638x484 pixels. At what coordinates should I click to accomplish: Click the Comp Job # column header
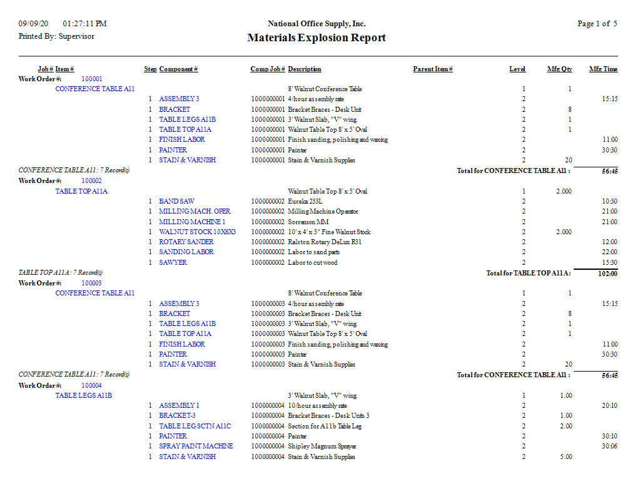[267, 69]
